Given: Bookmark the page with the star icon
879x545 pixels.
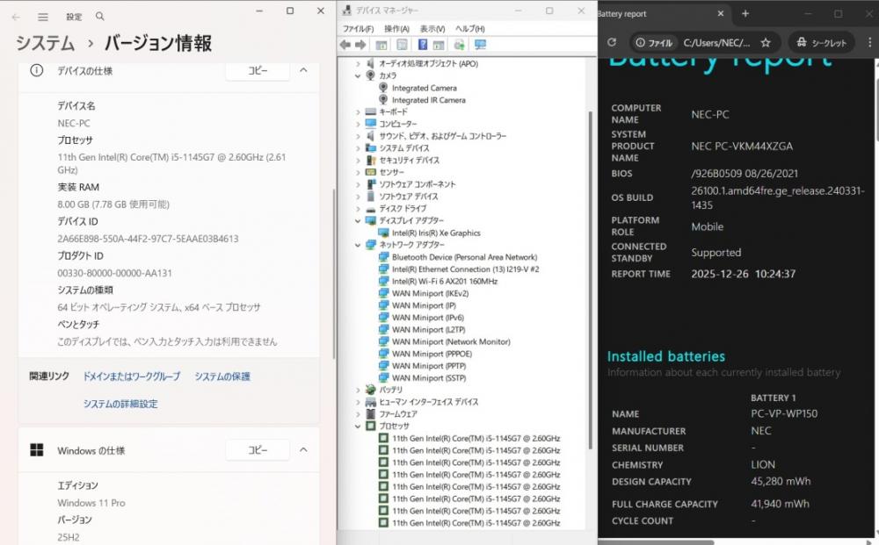Looking at the screenshot, I should [x=766, y=42].
